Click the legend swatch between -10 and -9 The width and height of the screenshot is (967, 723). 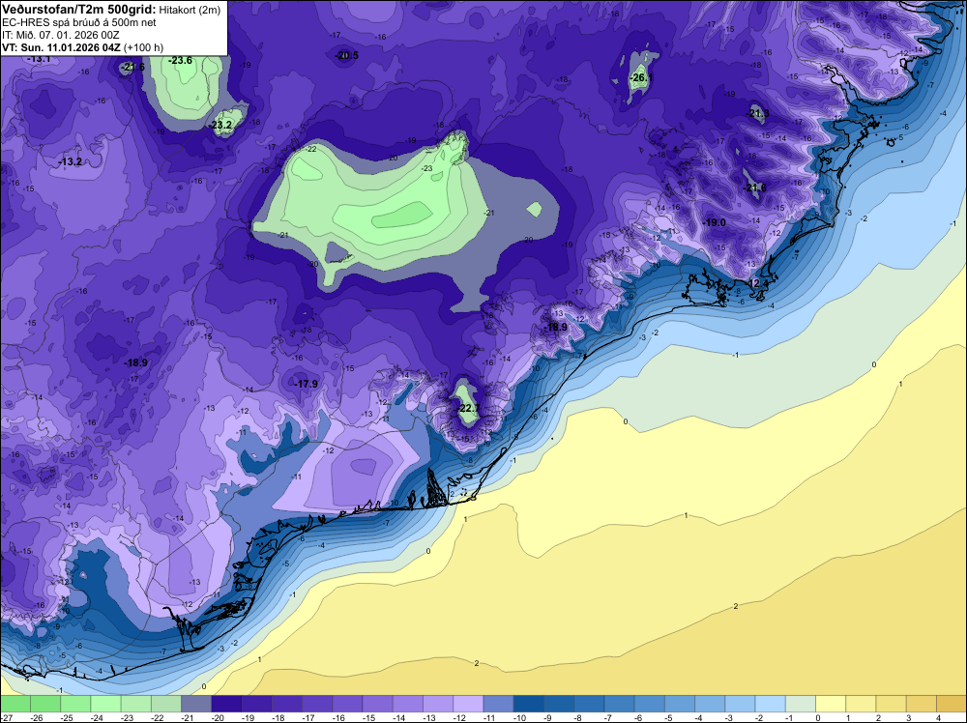[529, 704]
